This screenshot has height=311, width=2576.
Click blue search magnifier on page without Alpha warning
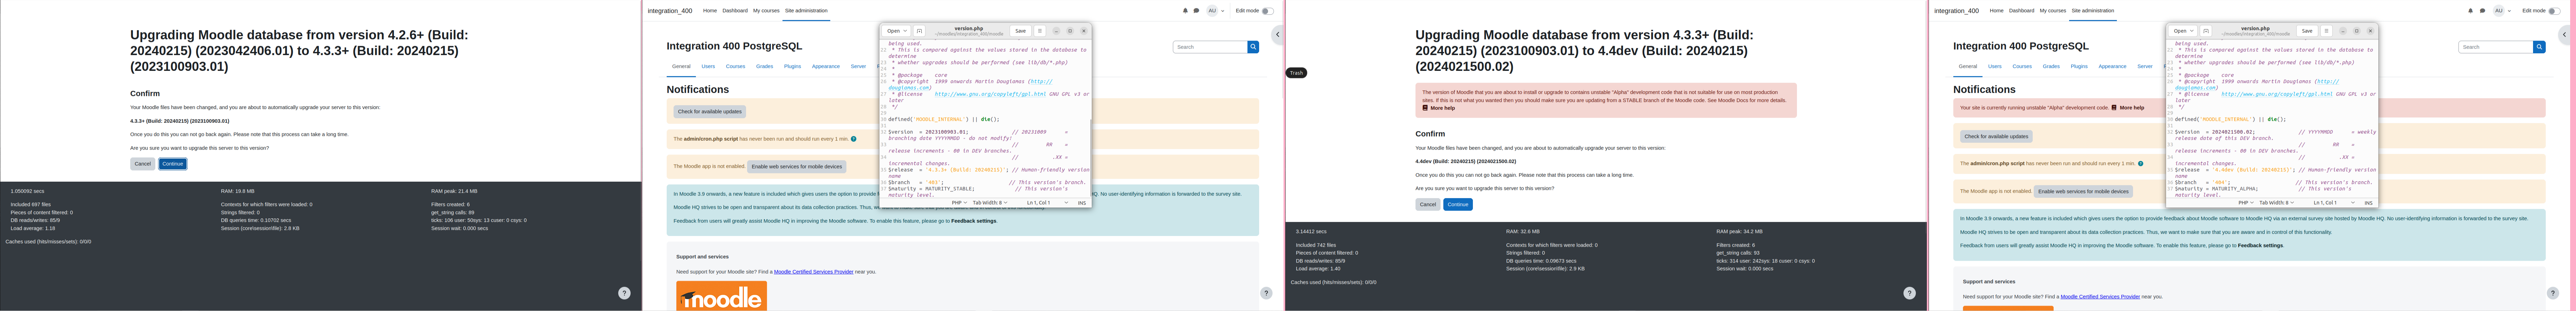(x=1253, y=47)
